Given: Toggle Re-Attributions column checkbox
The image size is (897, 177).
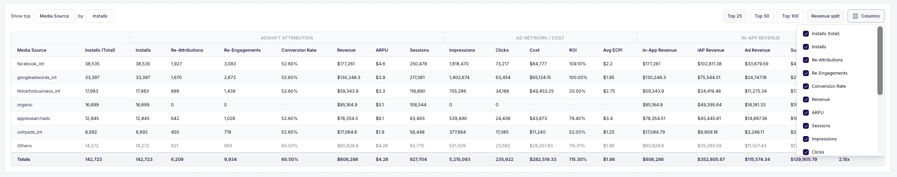Looking at the screenshot, I should point(806,60).
